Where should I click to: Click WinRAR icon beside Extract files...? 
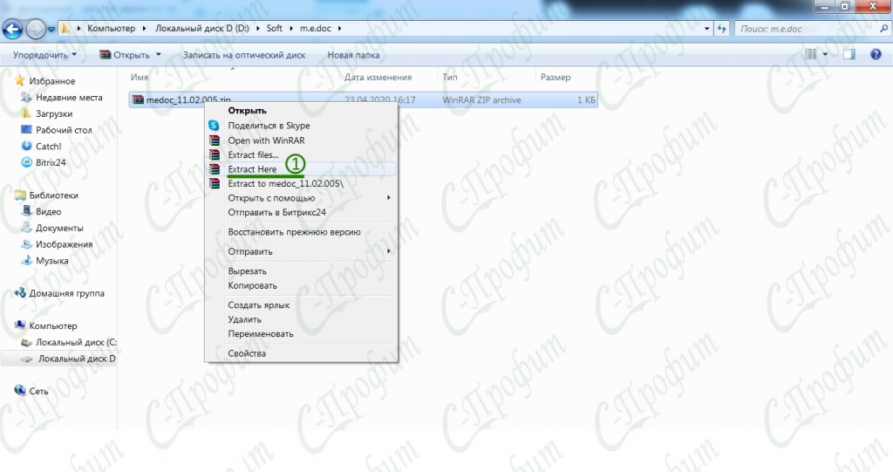[215, 154]
